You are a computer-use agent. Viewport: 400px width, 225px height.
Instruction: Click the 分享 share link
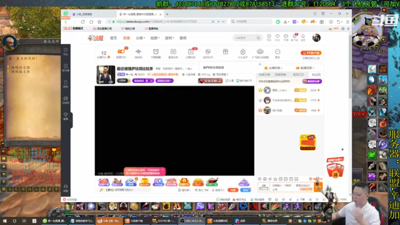[x=229, y=80]
